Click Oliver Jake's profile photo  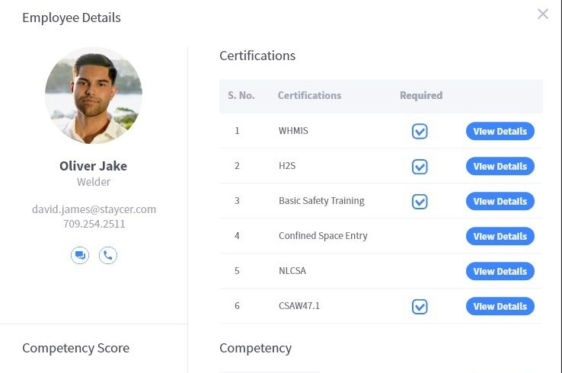[x=94, y=95]
